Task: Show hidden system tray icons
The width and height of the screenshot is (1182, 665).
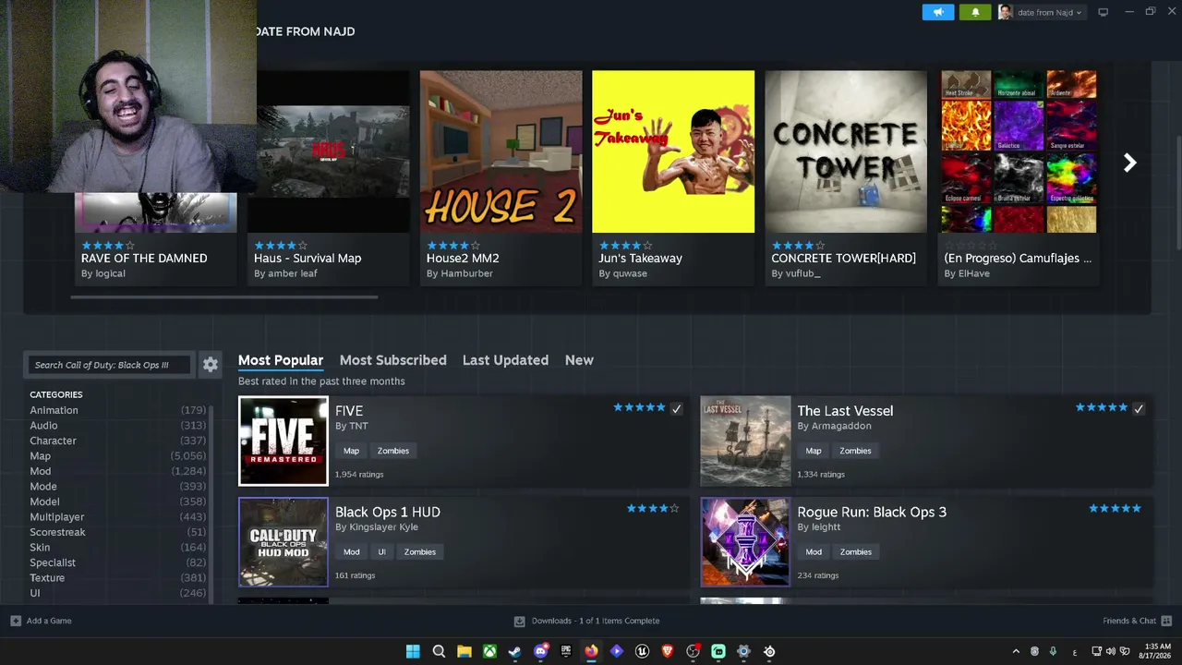Action: (x=1016, y=651)
